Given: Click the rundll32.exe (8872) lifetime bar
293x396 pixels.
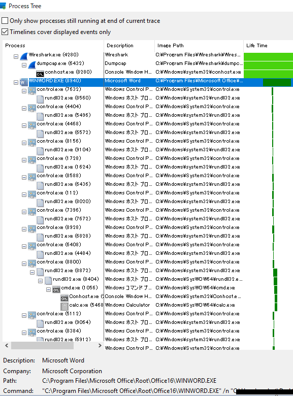Looking at the screenshot, I should pyautogui.click(x=275, y=272).
